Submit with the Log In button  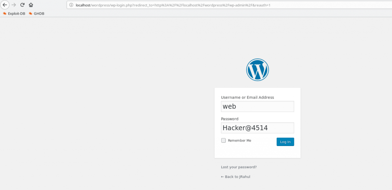(285, 142)
